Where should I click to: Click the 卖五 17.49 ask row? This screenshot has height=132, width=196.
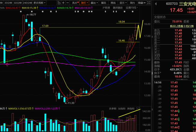pyautogui.click(x=174, y=30)
